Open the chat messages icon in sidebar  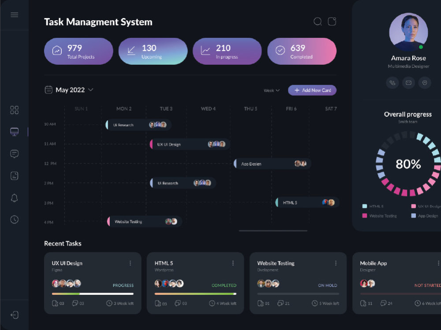coord(15,154)
